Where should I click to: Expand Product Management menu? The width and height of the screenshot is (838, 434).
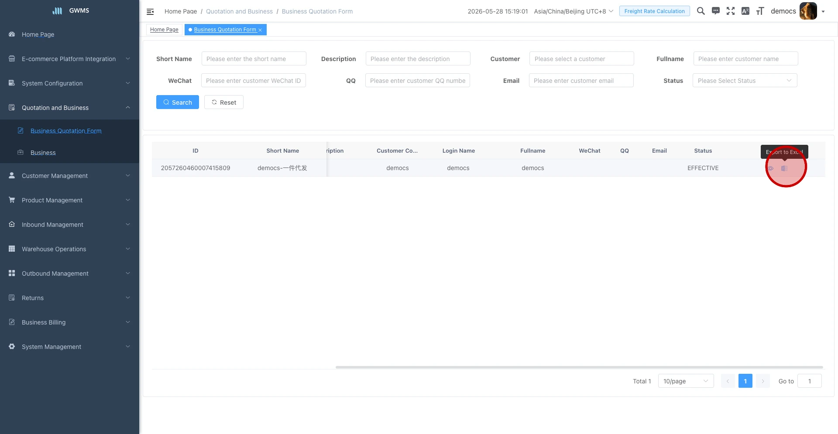tap(70, 200)
